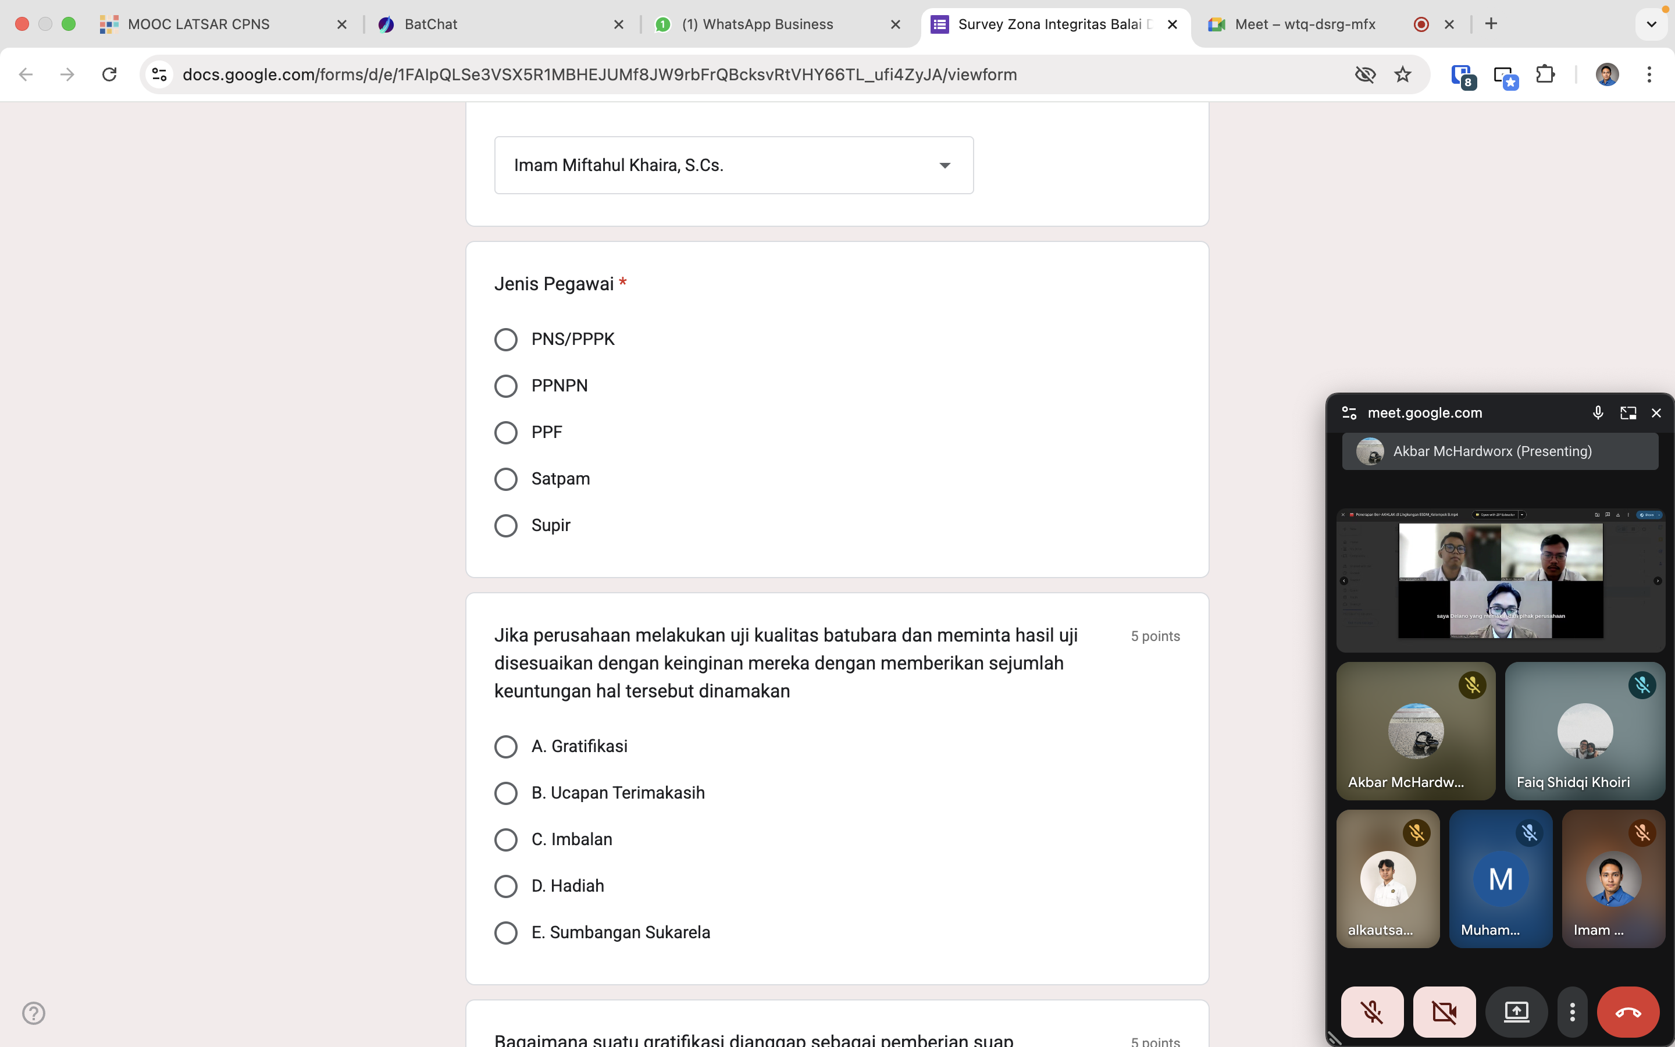This screenshot has width=1675, height=1047.
Task: Select answer A. Gratifikasi
Action: [x=506, y=746]
